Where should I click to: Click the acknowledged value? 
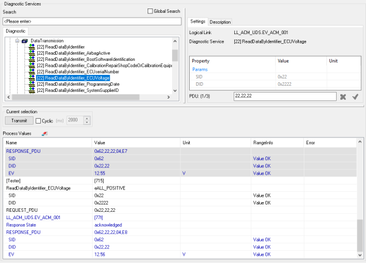[x=108, y=225]
